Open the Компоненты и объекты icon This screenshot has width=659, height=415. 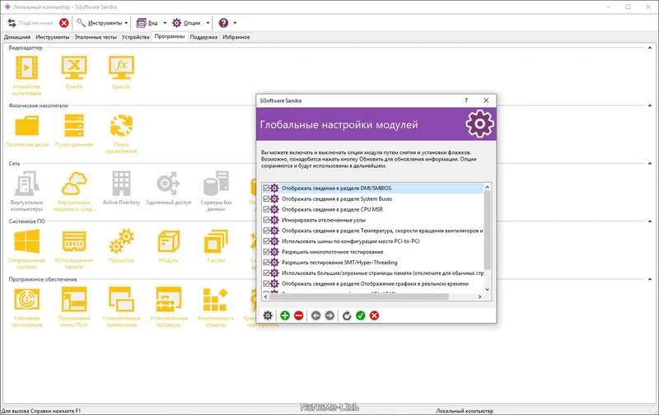tap(216, 299)
